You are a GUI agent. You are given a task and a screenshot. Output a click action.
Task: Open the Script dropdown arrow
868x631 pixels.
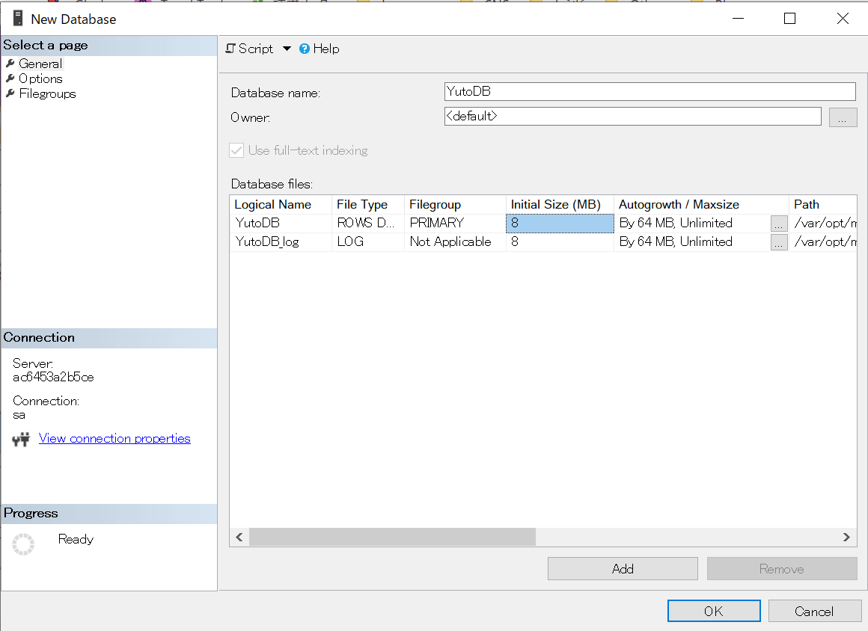287,49
